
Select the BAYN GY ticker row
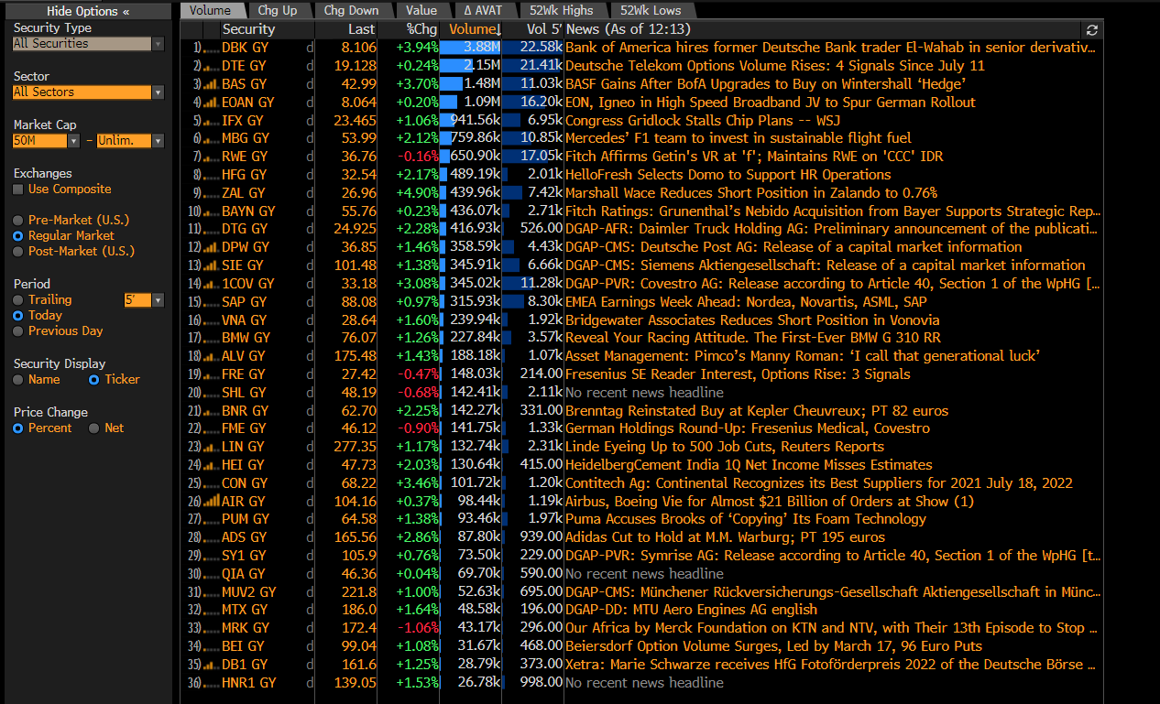641,211
